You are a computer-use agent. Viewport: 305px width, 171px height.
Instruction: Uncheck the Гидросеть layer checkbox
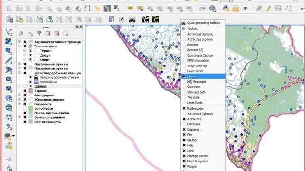[25, 104]
